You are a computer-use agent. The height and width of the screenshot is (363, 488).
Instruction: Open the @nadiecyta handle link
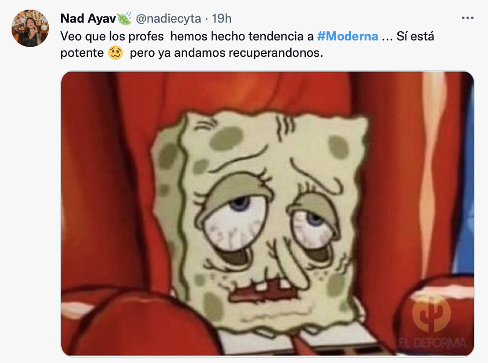[x=168, y=19]
